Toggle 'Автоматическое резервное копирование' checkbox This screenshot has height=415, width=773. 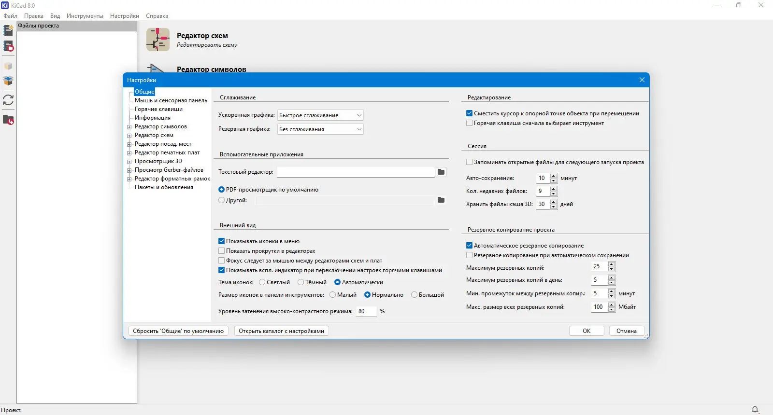(x=469, y=246)
